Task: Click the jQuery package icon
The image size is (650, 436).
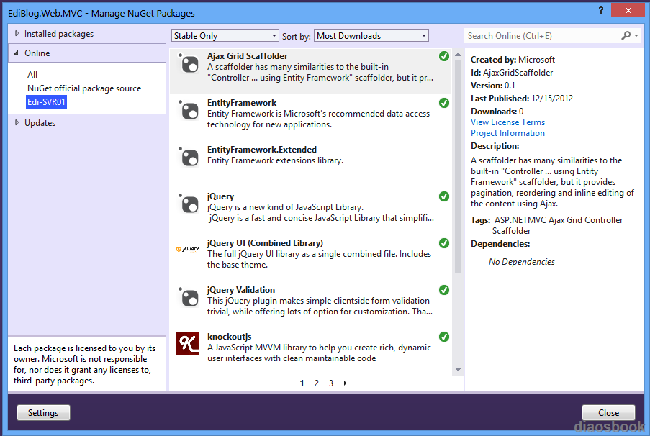Action: 189,204
